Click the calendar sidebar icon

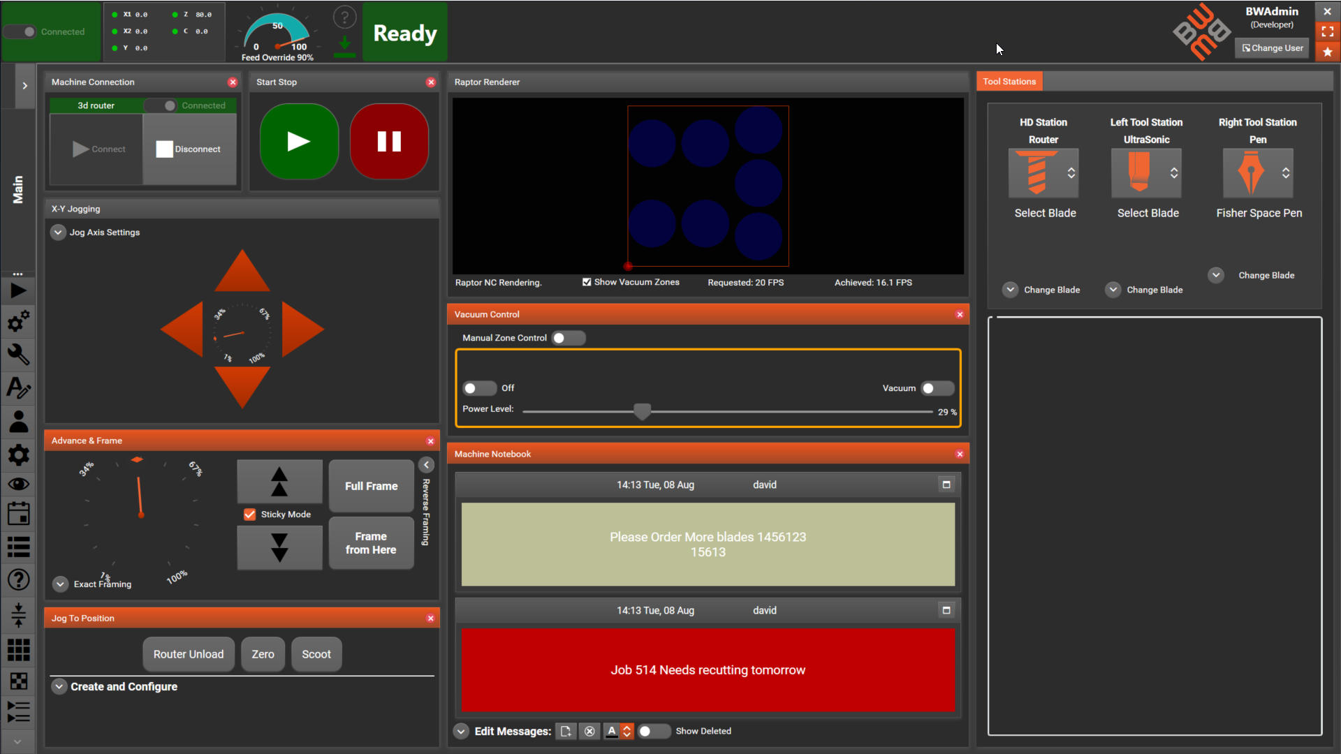pos(18,515)
